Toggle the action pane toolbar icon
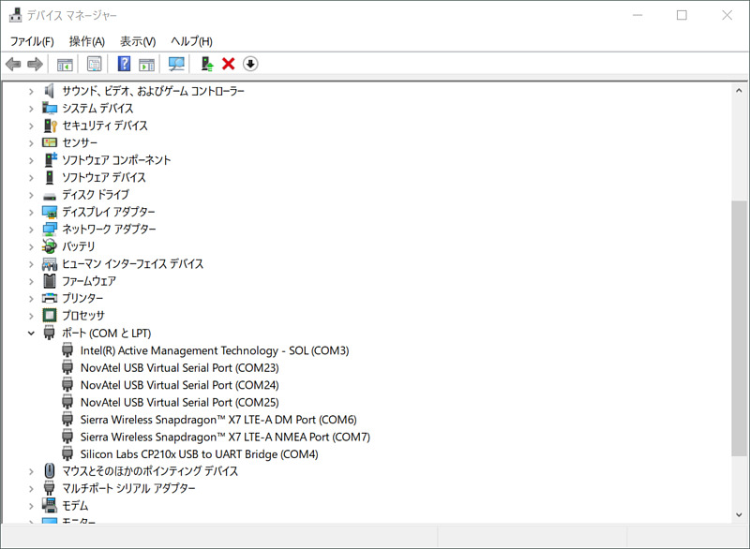This screenshot has height=549, width=750. [146, 64]
